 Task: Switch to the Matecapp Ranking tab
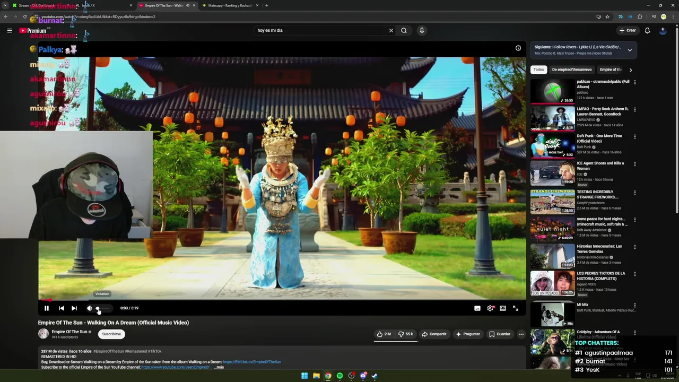(x=231, y=5)
